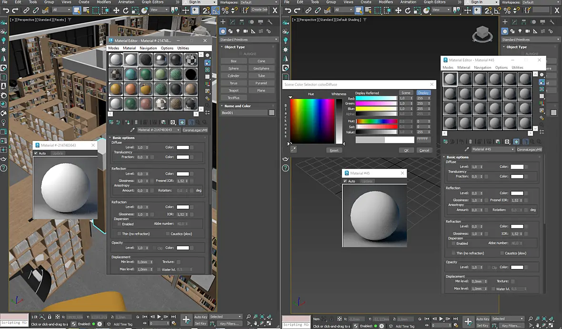Play animation in left window
562x329 pixels.
pos(159,317)
